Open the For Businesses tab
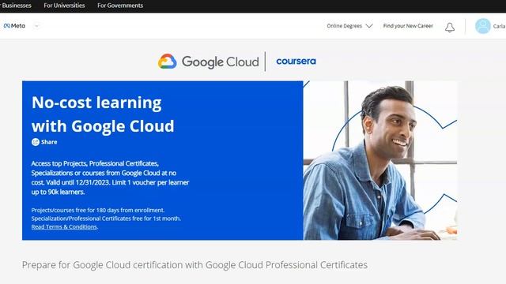 coord(16,6)
